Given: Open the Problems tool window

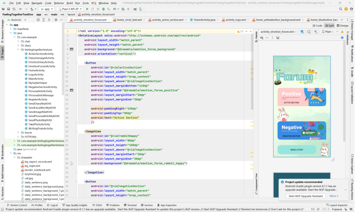Looking at the screenshot, I should 113,205.
